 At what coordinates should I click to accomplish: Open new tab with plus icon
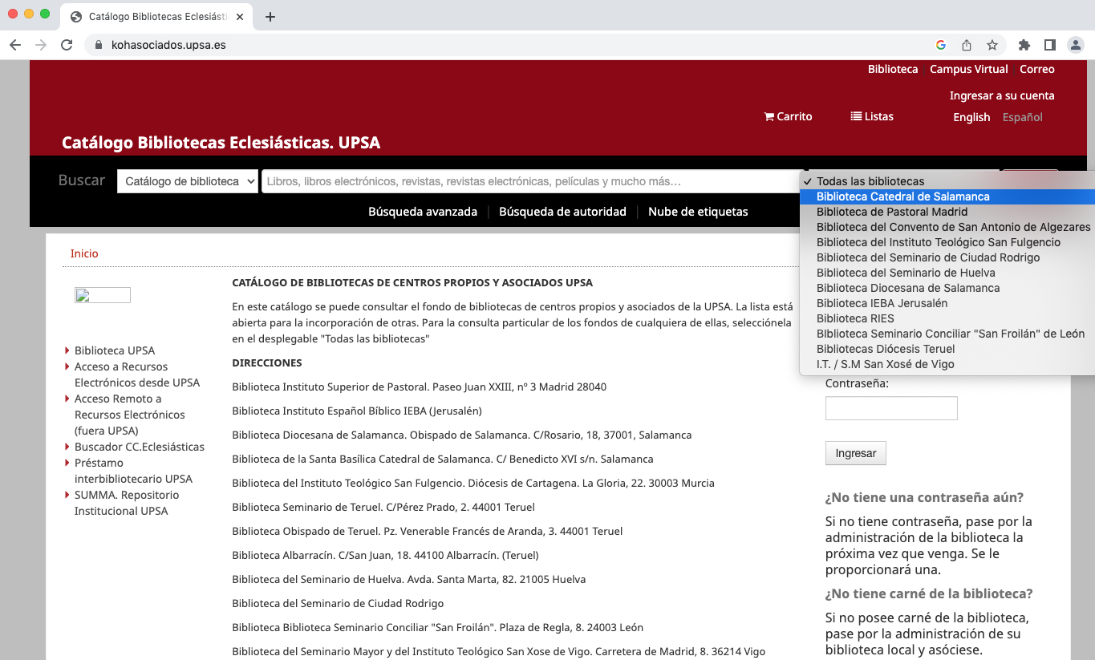tap(270, 17)
